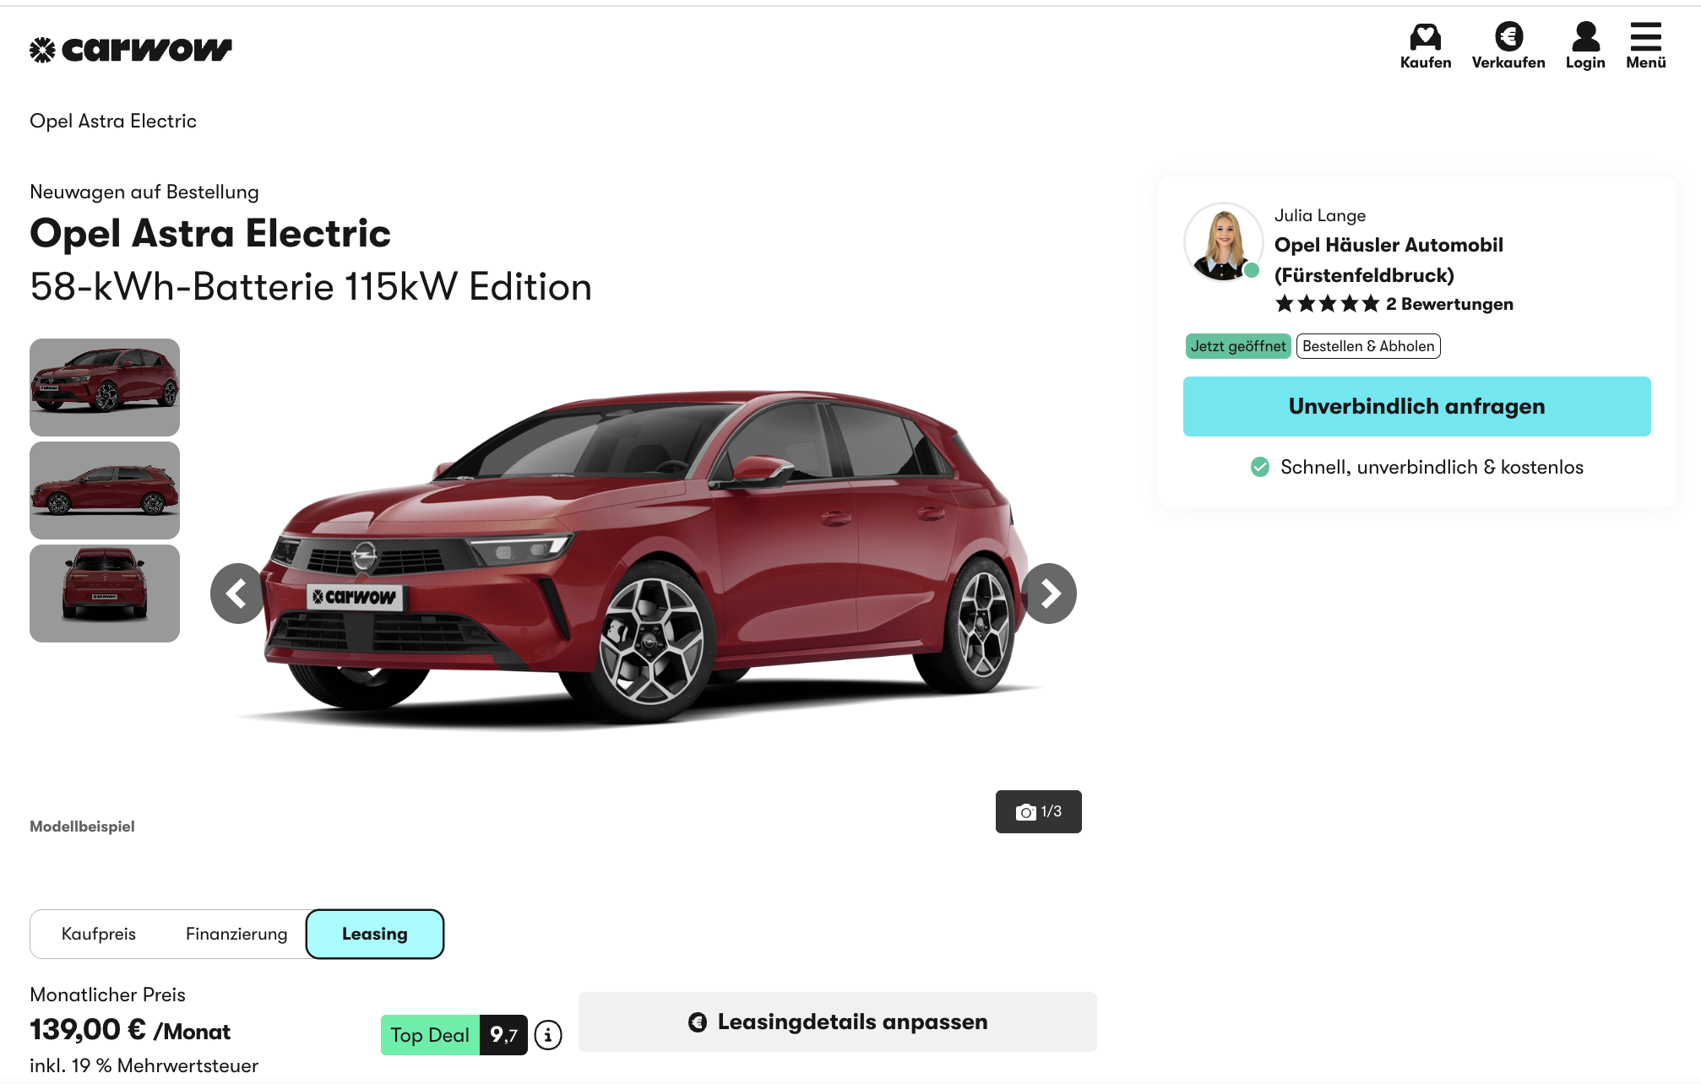The width and height of the screenshot is (1701, 1084).
Task: Expand Leasingdetails anpassen panel
Action: [838, 1022]
